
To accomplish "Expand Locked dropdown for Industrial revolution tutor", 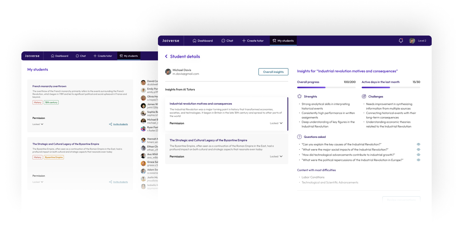I will coord(276,123).
